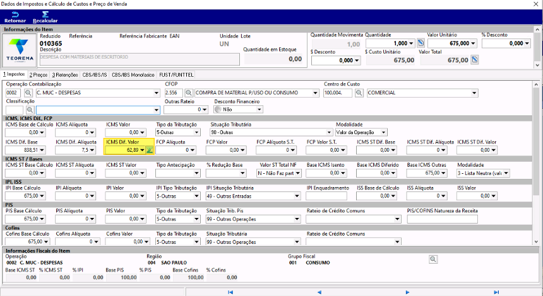Switch to the 2 Preços tab
Viewport: 543px width, 296px height.
pyautogui.click(x=39, y=75)
